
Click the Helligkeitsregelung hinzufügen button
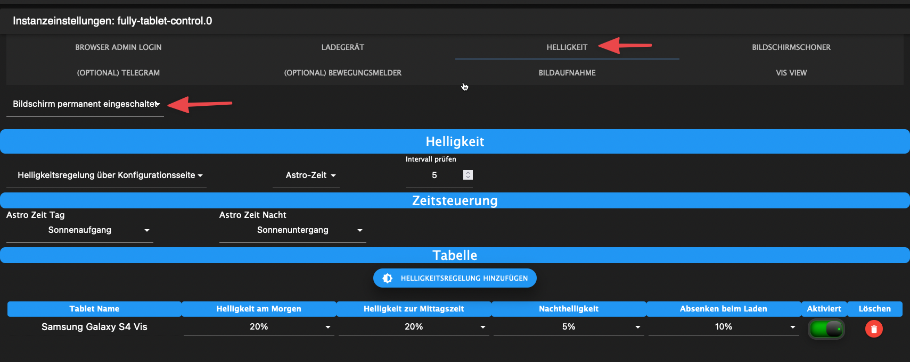click(455, 278)
